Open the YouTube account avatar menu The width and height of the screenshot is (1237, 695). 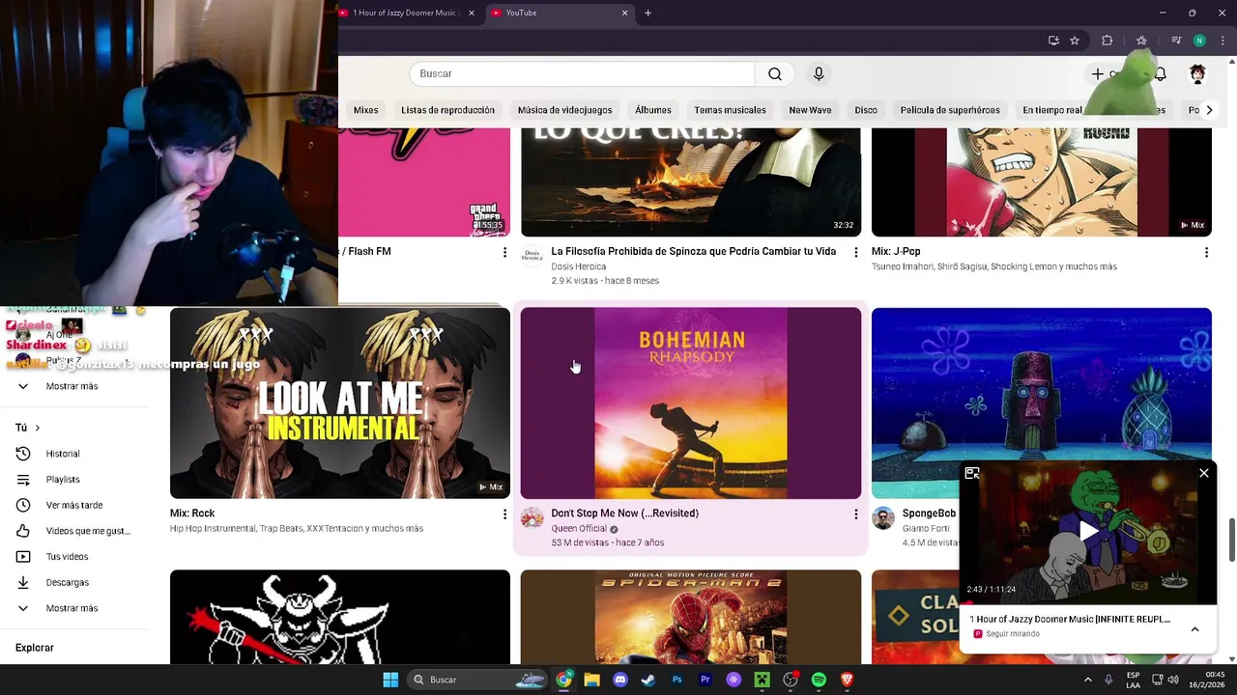point(1197,74)
